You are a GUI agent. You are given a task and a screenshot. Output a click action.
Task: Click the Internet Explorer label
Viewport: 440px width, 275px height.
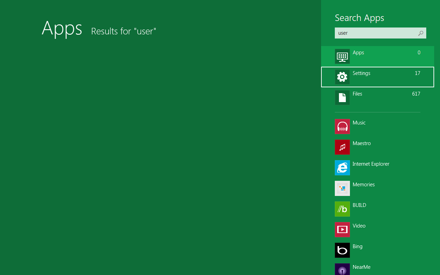click(x=371, y=164)
